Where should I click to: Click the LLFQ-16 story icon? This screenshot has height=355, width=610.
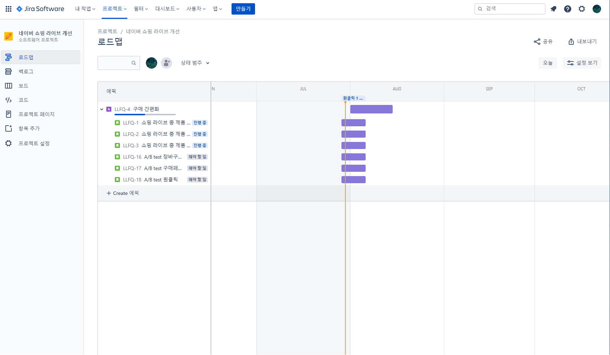pos(117,157)
